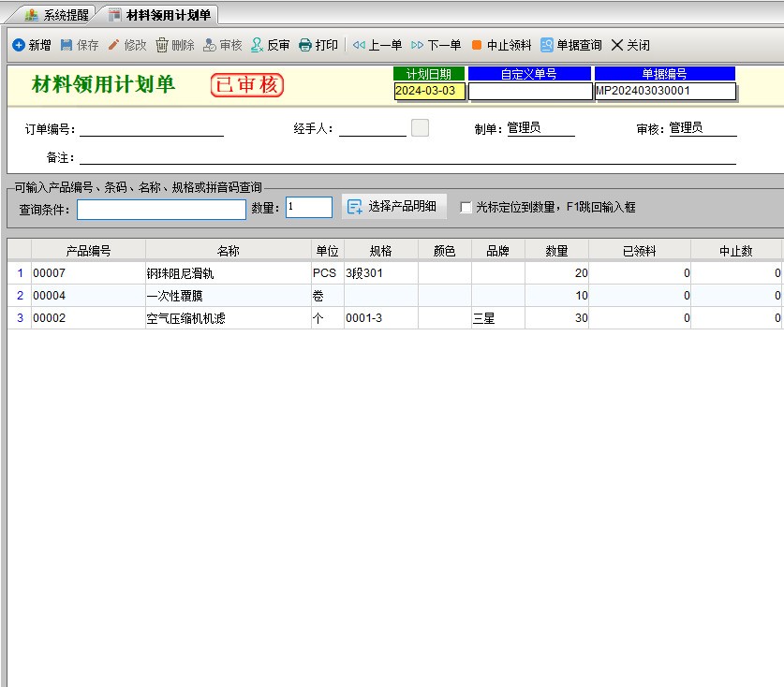Click the 查询条件 search input field
This screenshot has width=784, height=687.
tap(161, 209)
